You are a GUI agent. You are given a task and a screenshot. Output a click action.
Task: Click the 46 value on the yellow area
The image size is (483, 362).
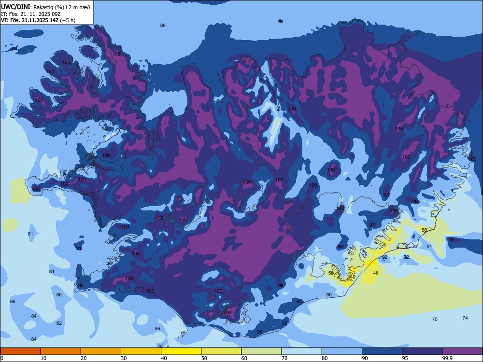pos(376,273)
